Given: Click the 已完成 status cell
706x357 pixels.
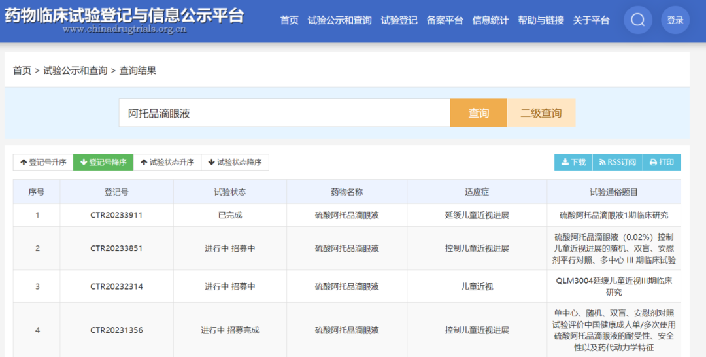Looking at the screenshot, I should 230,215.
